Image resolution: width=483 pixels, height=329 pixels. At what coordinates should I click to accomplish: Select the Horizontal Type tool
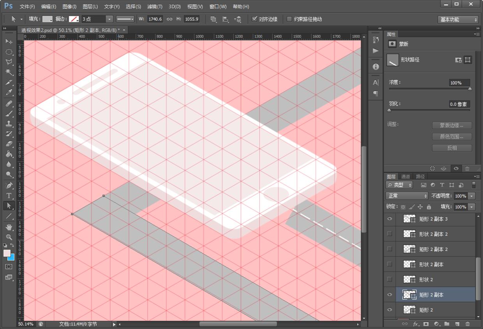(x=9, y=195)
